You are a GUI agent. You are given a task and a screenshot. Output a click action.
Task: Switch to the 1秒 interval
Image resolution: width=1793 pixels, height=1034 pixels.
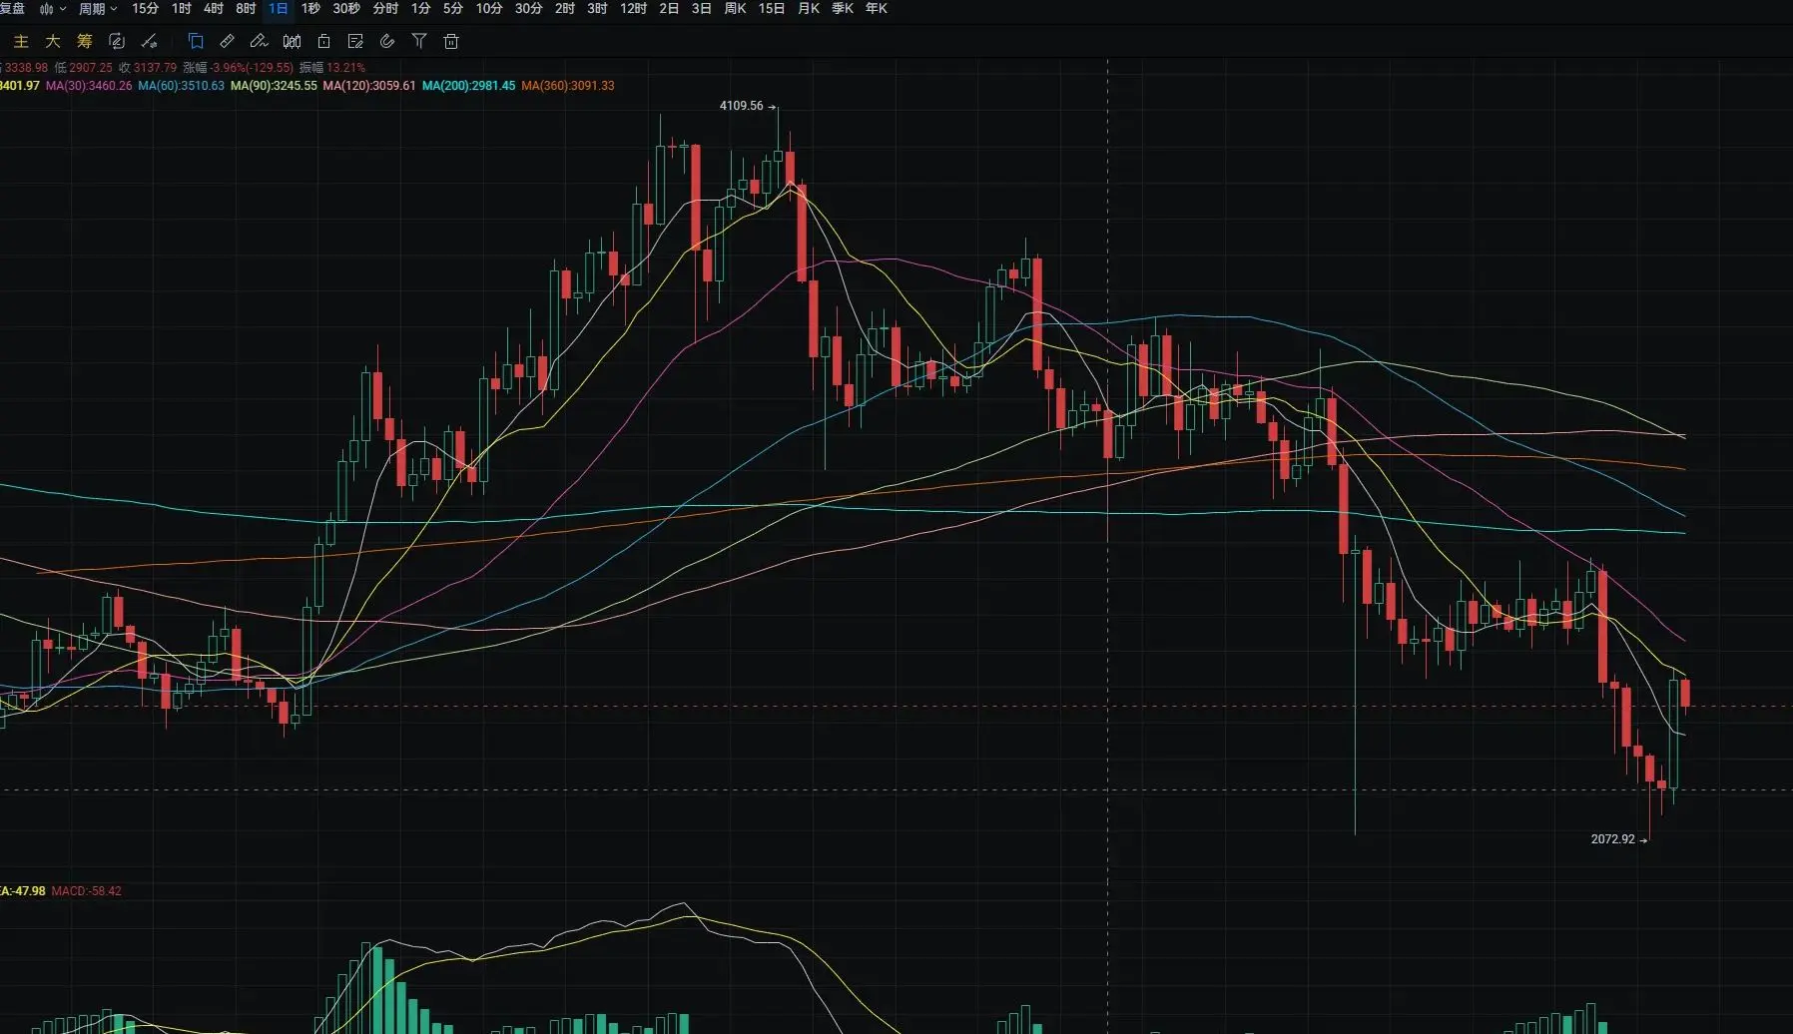[310, 9]
